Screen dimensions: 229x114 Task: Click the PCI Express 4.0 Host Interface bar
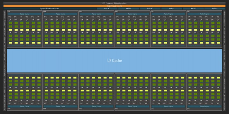(x=114, y=3)
